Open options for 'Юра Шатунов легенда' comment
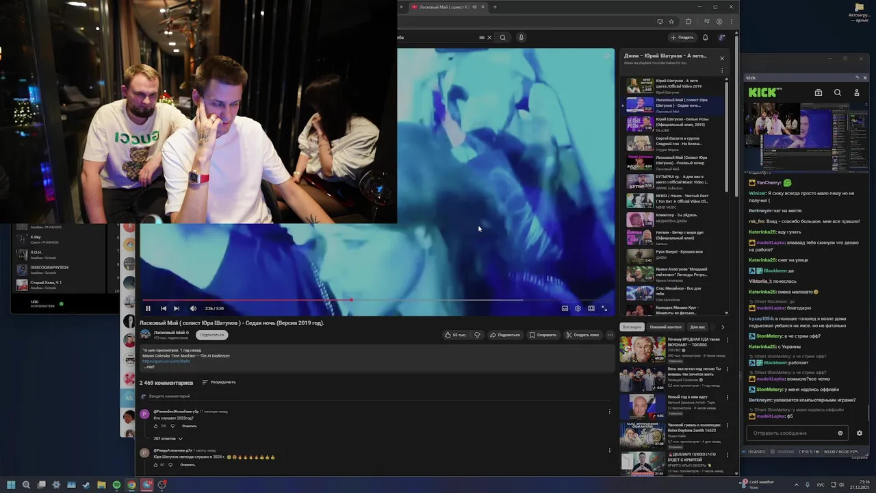876x493 pixels. pyautogui.click(x=610, y=451)
